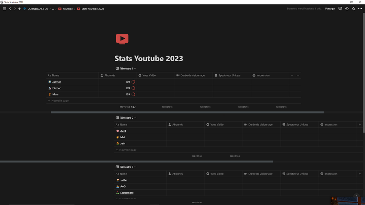Click the Janvier row emoji icon
365x205 pixels.
[x=50, y=82]
